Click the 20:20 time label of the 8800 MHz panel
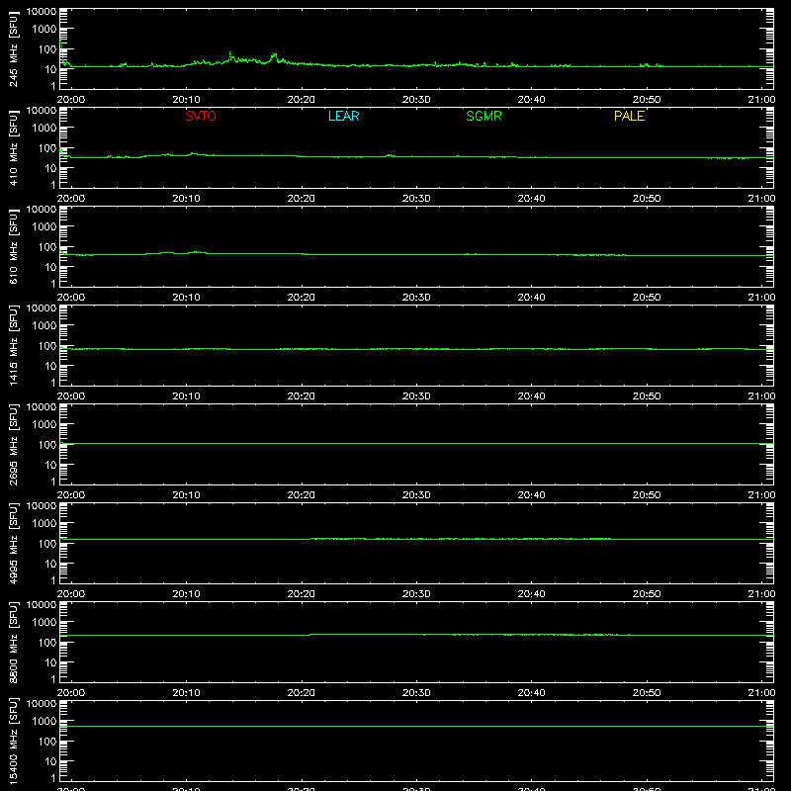791x791 pixels. [302, 693]
